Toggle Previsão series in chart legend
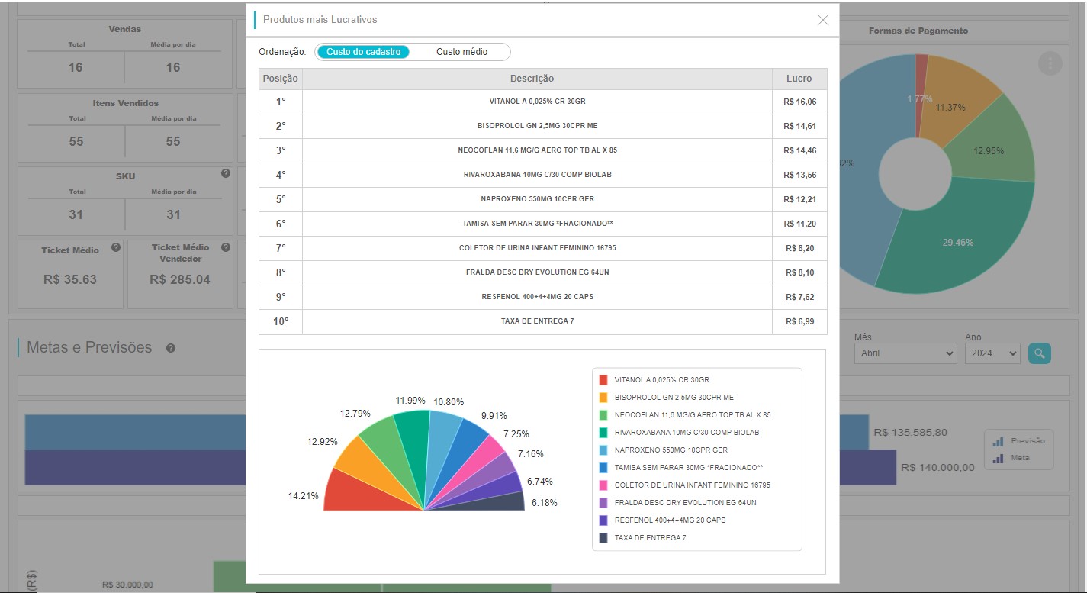Image resolution: width=1087 pixels, height=593 pixels. tap(1018, 441)
